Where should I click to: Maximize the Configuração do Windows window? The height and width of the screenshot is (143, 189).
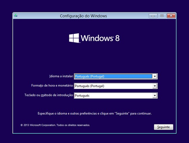(162, 16)
